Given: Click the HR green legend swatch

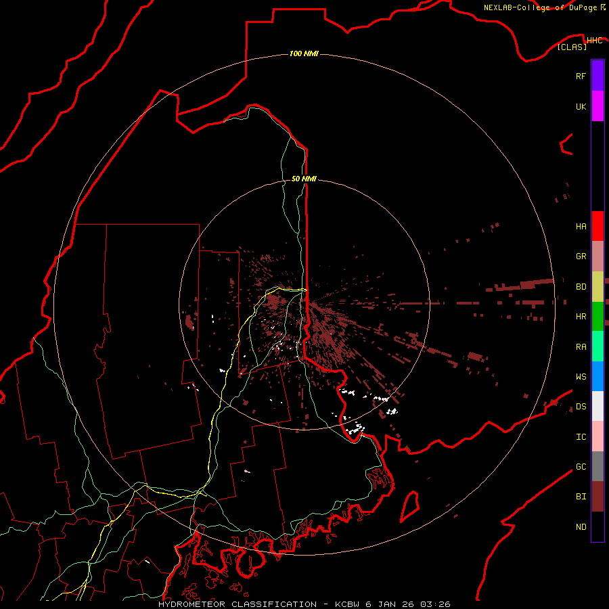Looking at the screenshot, I should 597,317.
